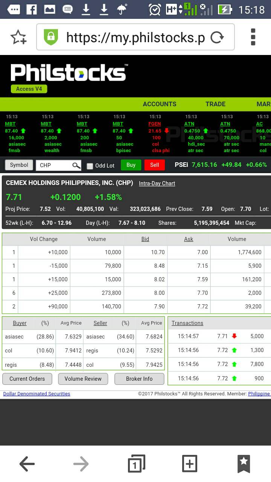Click ask price 7.00 cell
This screenshot has height=482, width=271.
click(189, 252)
